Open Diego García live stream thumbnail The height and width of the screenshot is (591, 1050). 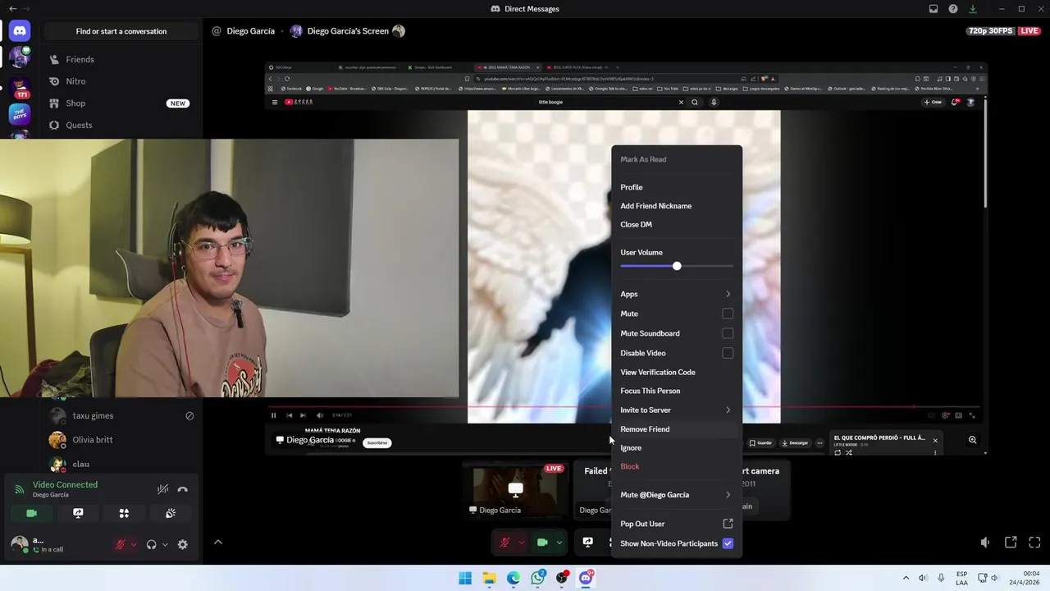(515, 490)
